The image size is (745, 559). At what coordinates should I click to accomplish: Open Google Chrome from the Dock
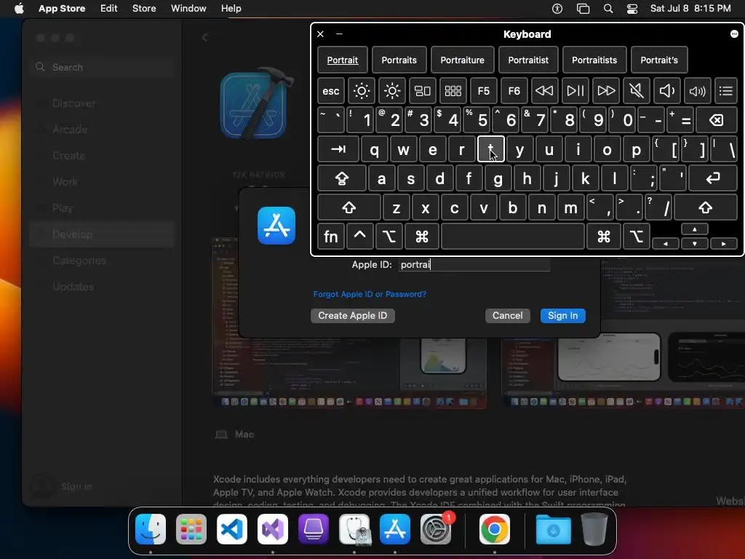[x=494, y=529]
